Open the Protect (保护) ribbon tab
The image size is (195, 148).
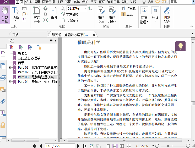click(85, 2)
